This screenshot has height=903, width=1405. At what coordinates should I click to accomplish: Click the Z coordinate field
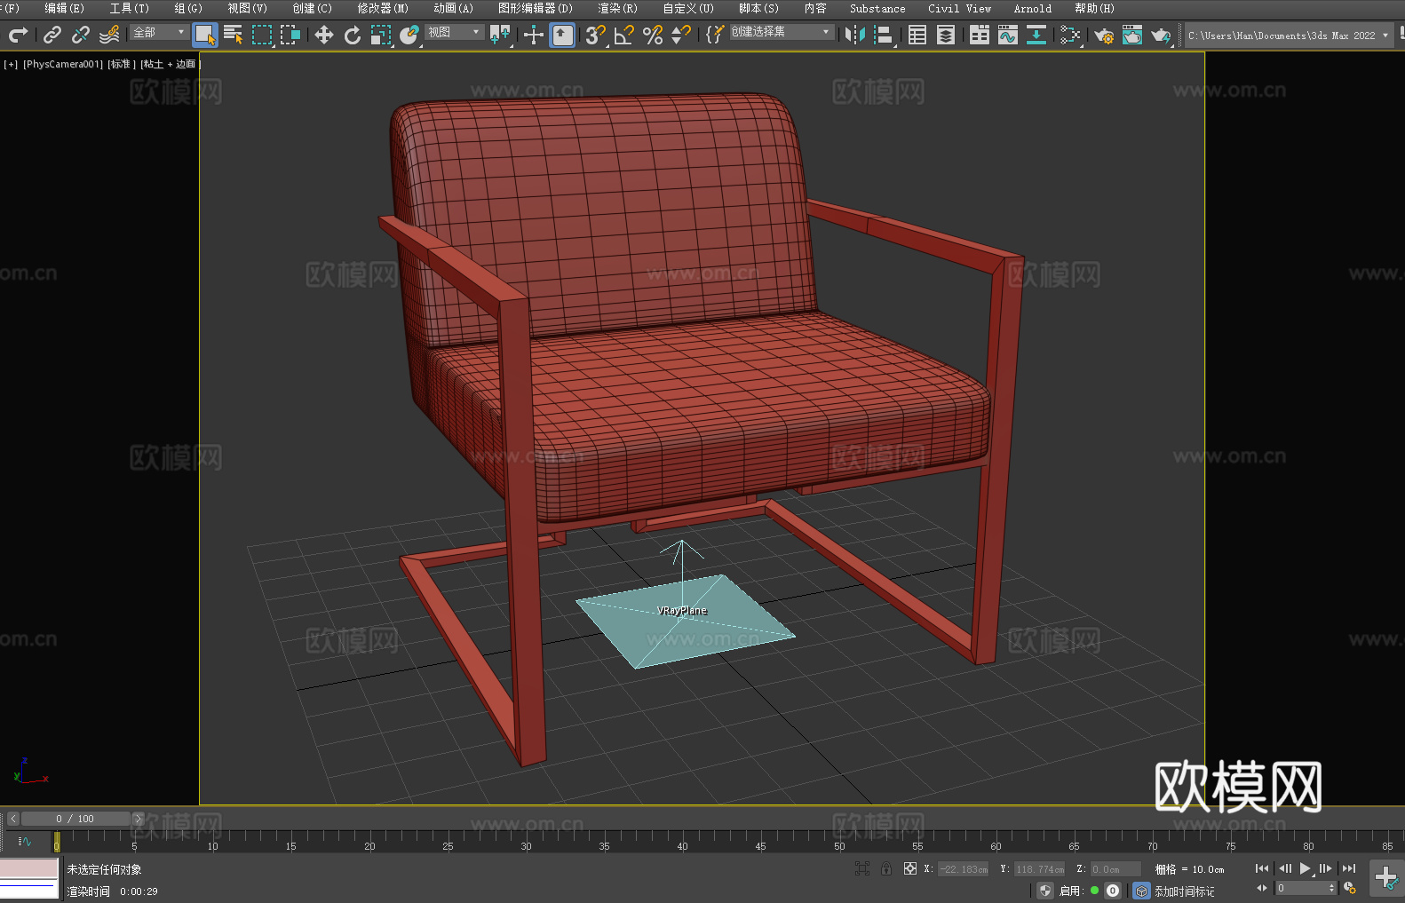point(1115,869)
